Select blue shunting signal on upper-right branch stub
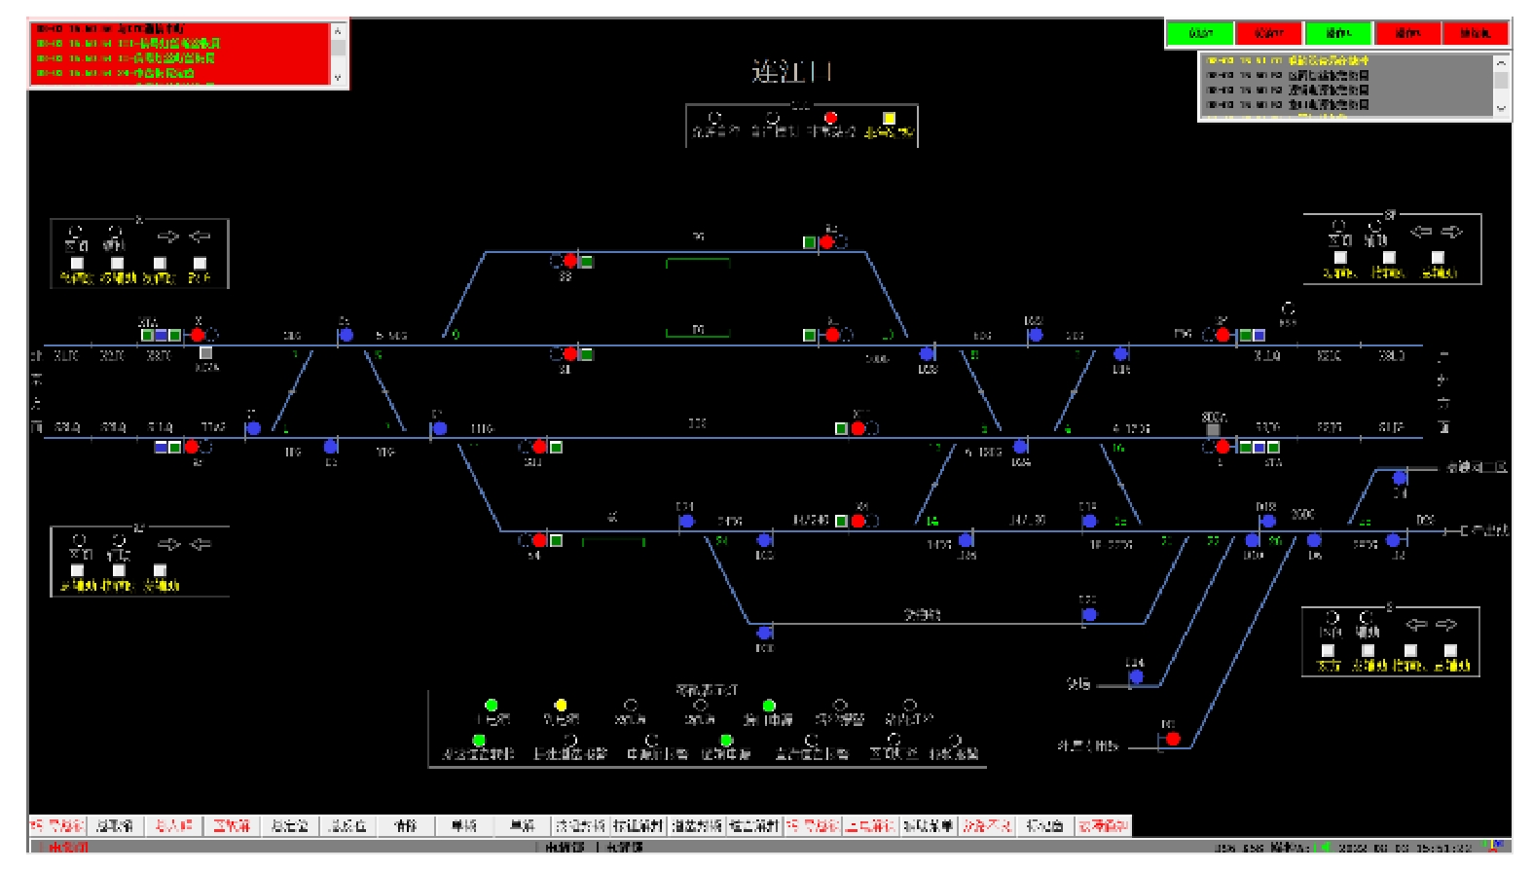Screen dimensions: 1533x871 (1400, 478)
